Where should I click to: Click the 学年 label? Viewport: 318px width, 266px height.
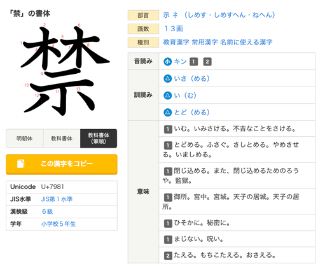point(16,224)
